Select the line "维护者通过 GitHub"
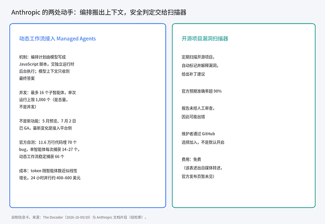Viewport: 325px width, 224px height. point(198,134)
